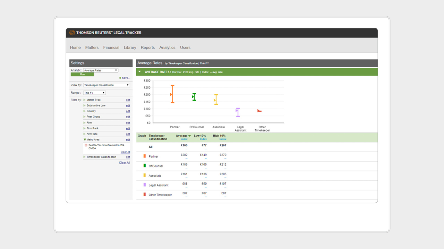Screen dimensions: 444x249
Task: Open the Range dropdown showing This FY
Action: coord(94,93)
